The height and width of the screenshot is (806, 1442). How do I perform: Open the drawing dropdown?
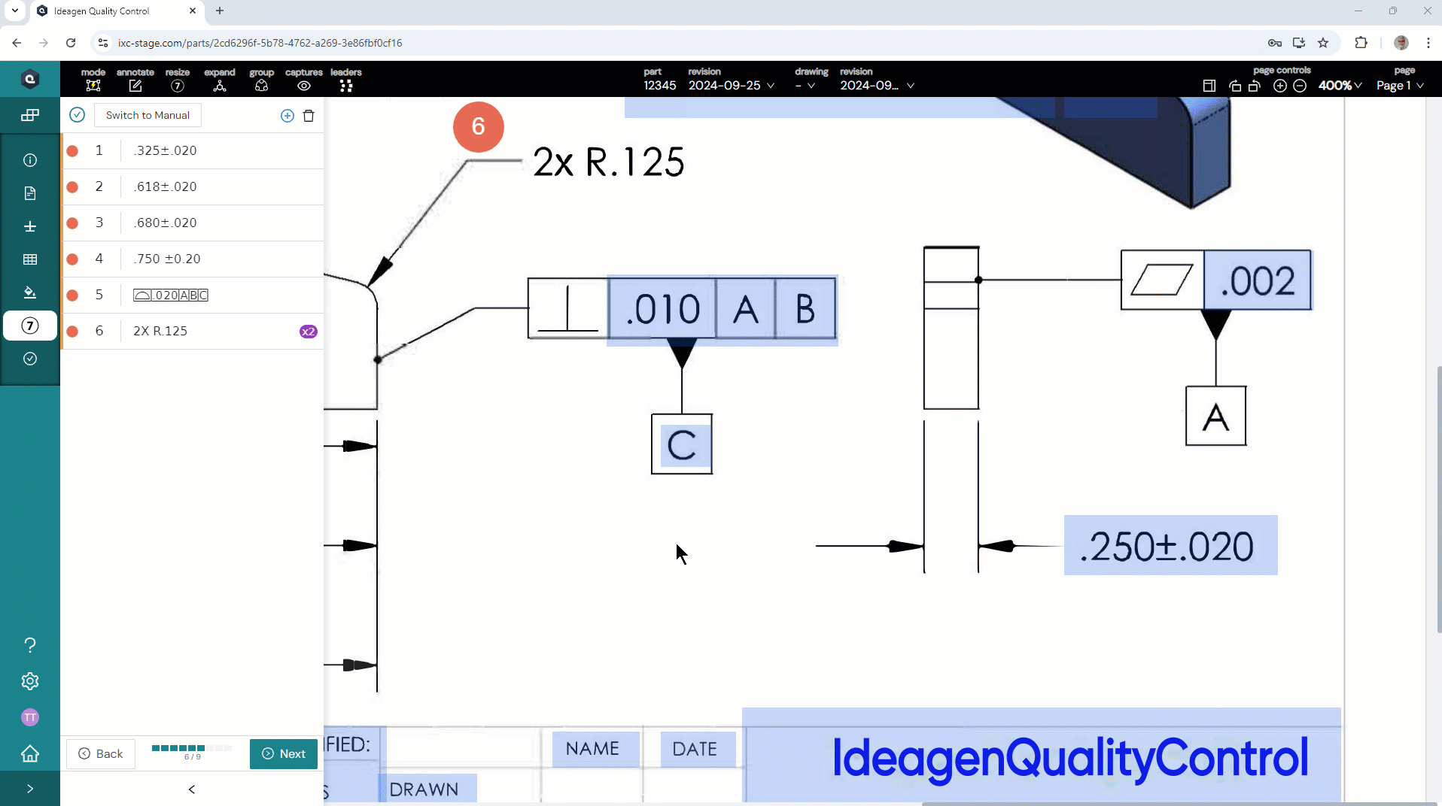[805, 86]
